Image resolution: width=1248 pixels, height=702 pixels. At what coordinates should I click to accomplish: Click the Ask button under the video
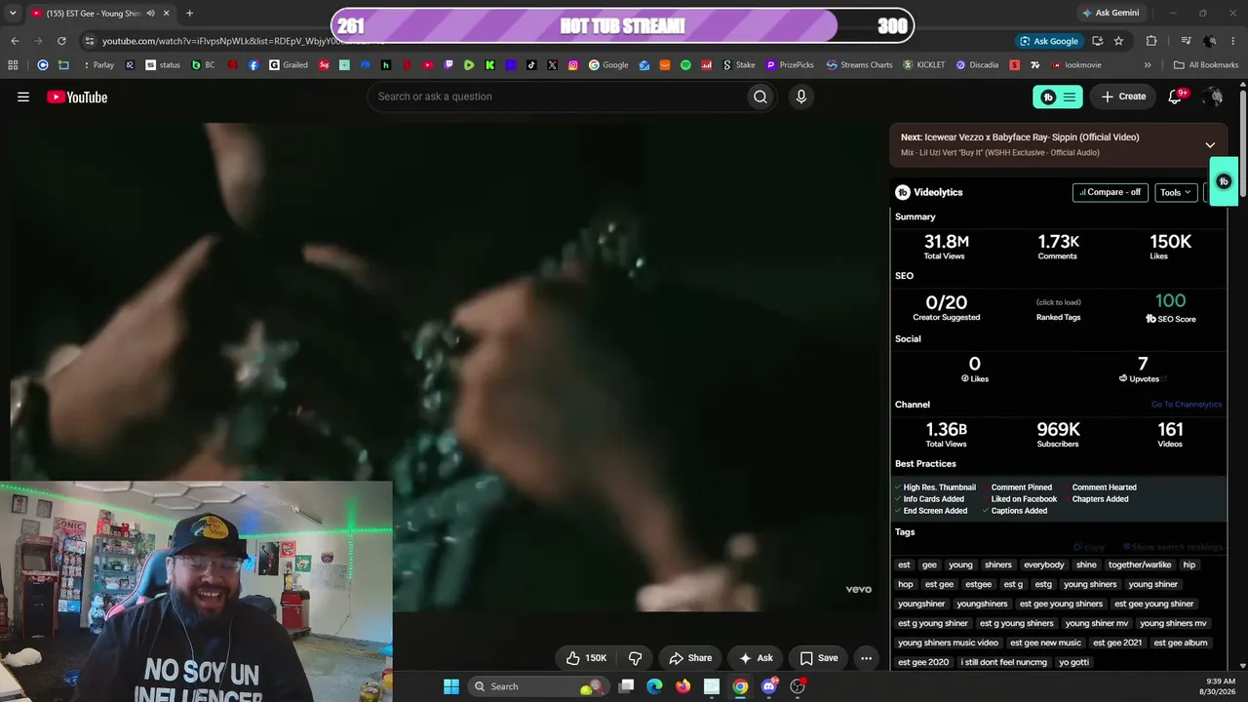click(756, 658)
